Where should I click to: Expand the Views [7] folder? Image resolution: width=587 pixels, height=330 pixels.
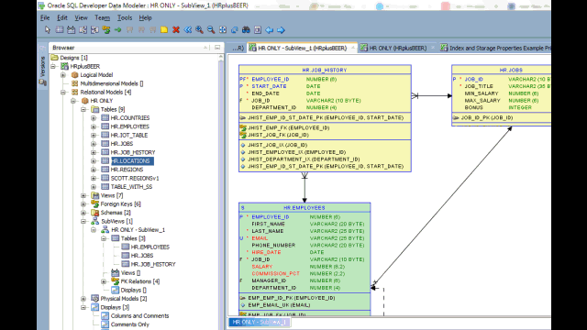[x=83, y=195]
